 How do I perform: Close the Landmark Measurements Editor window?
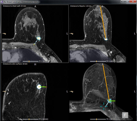[133, 1]
